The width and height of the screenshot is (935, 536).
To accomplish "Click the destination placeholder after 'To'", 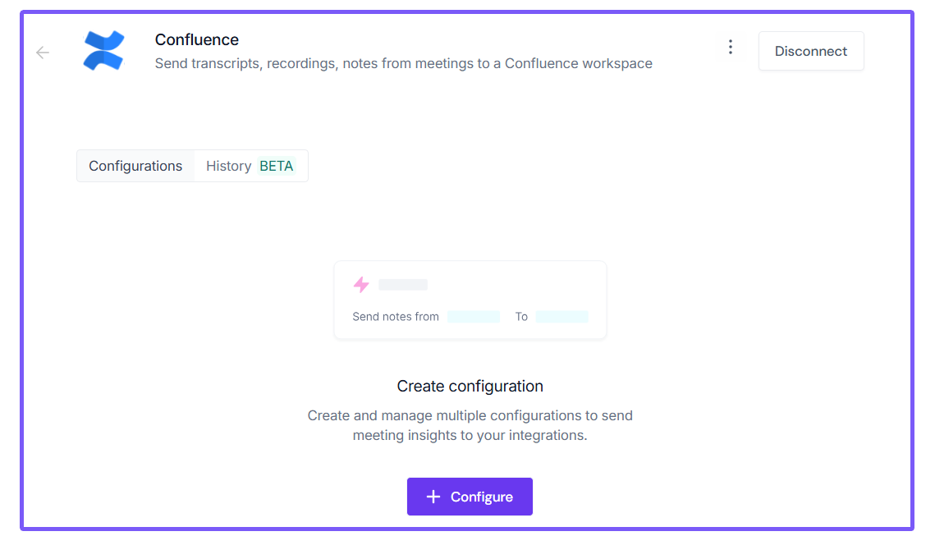I will 561,317.
